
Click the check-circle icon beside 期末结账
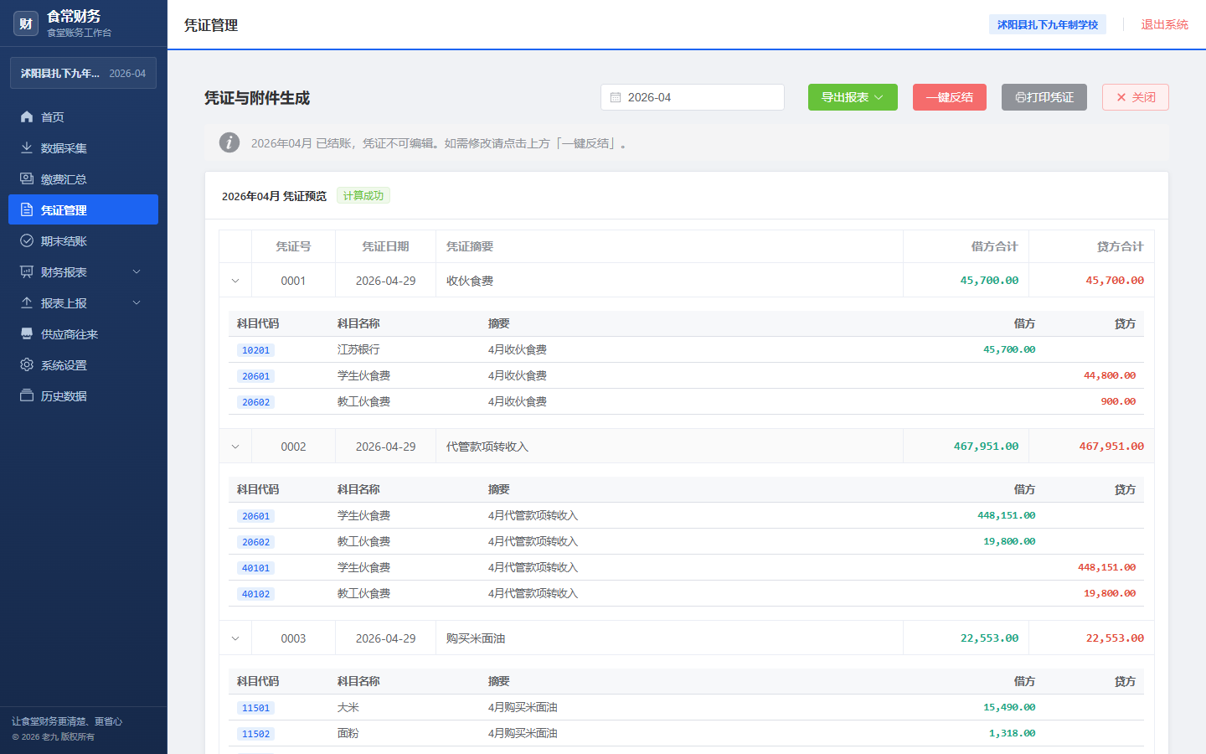pos(27,240)
